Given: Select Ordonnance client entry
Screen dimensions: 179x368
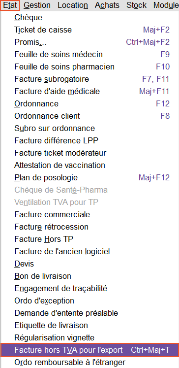Looking at the screenshot, I should [89, 116].
